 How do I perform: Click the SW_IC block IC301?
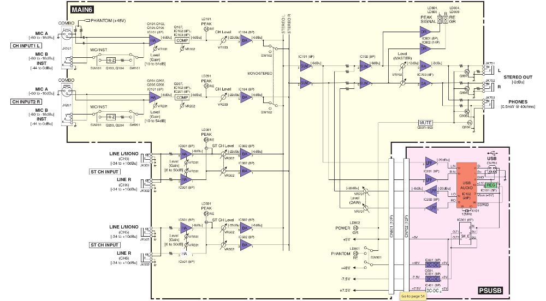point(465,236)
